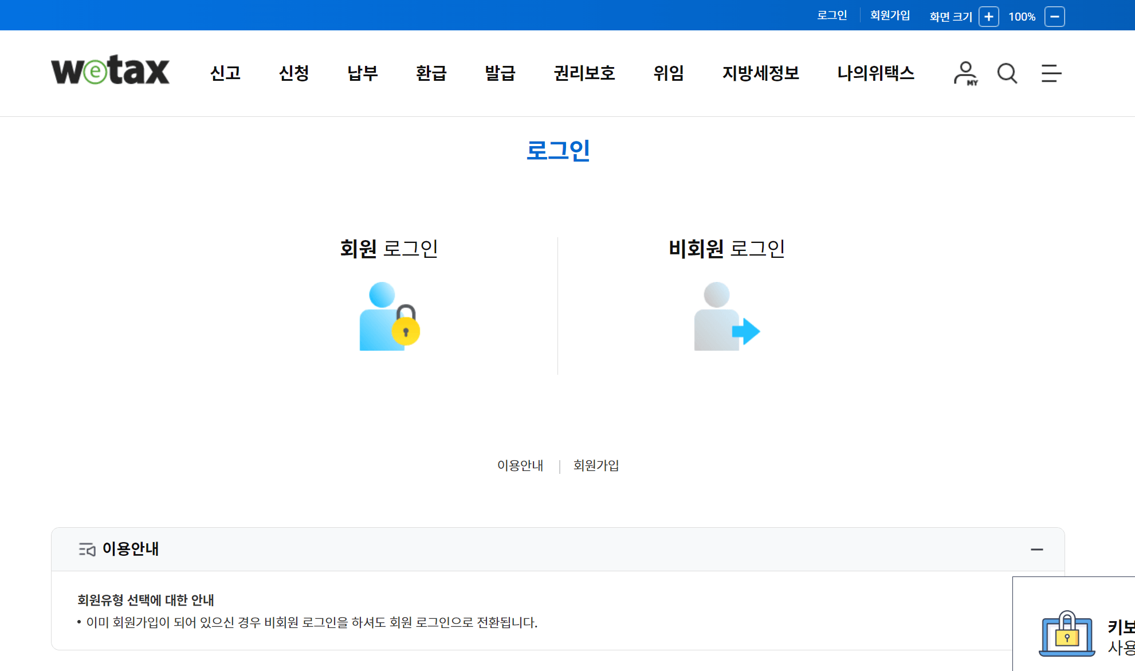Image resolution: width=1135 pixels, height=671 pixels.
Task: Click 회원가입 link below login options
Action: tap(596, 465)
